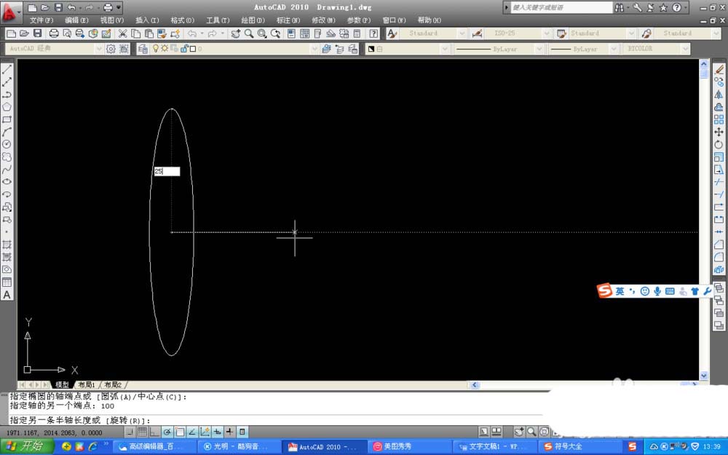Screen dimensions: 728x455
Task: Click the 英 language button on Sogou bar
Action: pyautogui.click(x=620, y=291)
